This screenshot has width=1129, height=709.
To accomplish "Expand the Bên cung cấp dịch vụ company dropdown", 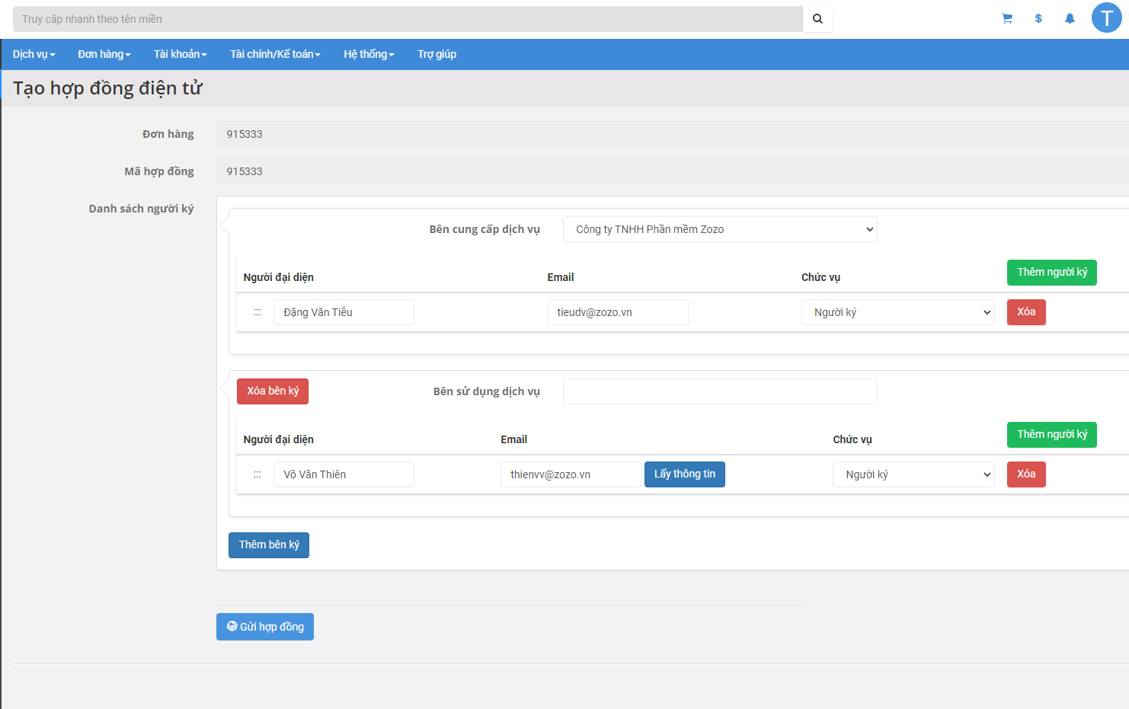I will pos(720,229).
